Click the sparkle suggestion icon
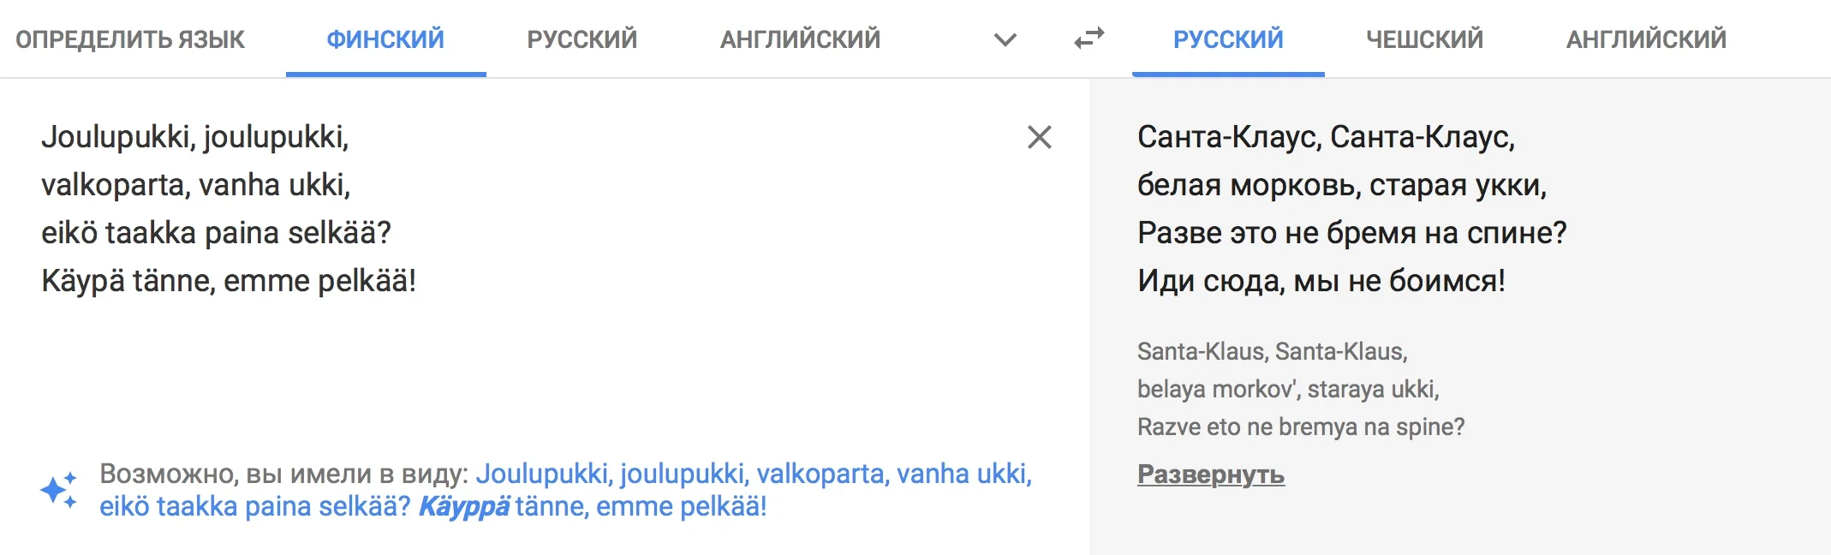Screen dimensions: 1831x555 (59, 490)
